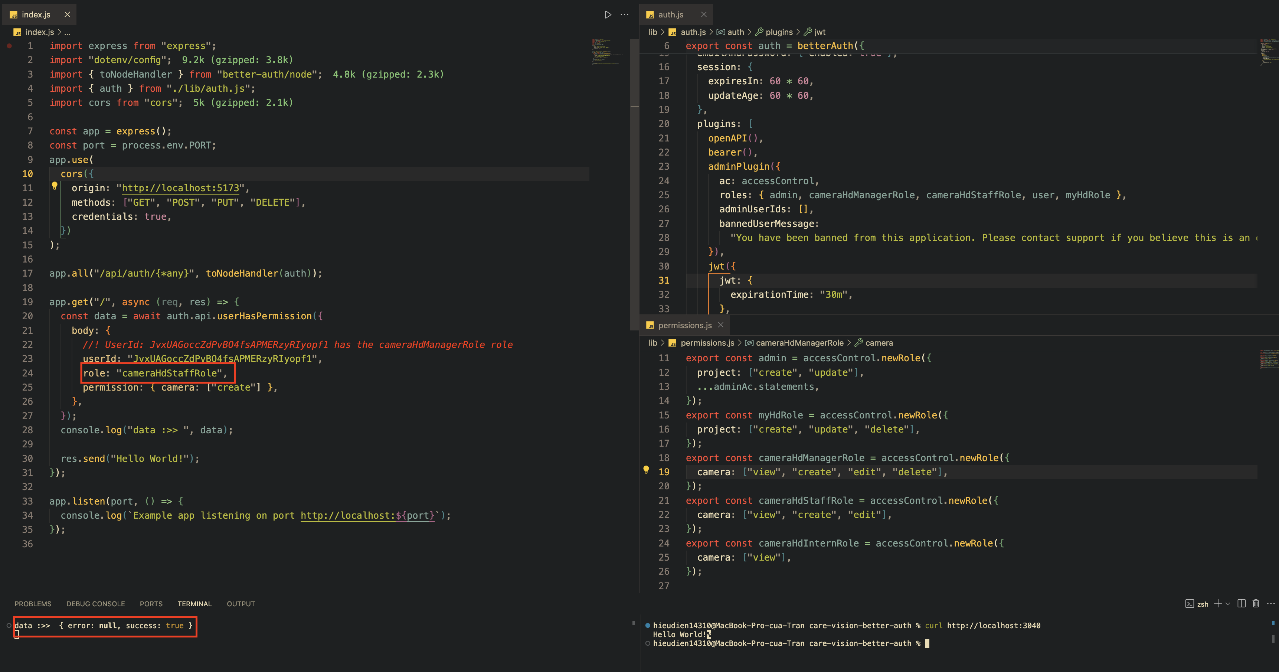The width and height of the screenshot is (1279, 672).
Task: Follow the http://localhost:5173 link
Action: pos(180,188)
